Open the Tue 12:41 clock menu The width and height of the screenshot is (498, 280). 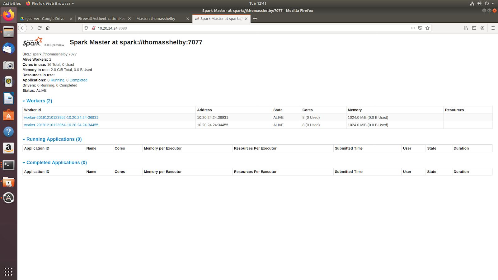tap(258, 3)
